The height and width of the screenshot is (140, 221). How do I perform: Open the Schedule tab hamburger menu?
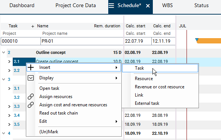click(x=111, y=6)
